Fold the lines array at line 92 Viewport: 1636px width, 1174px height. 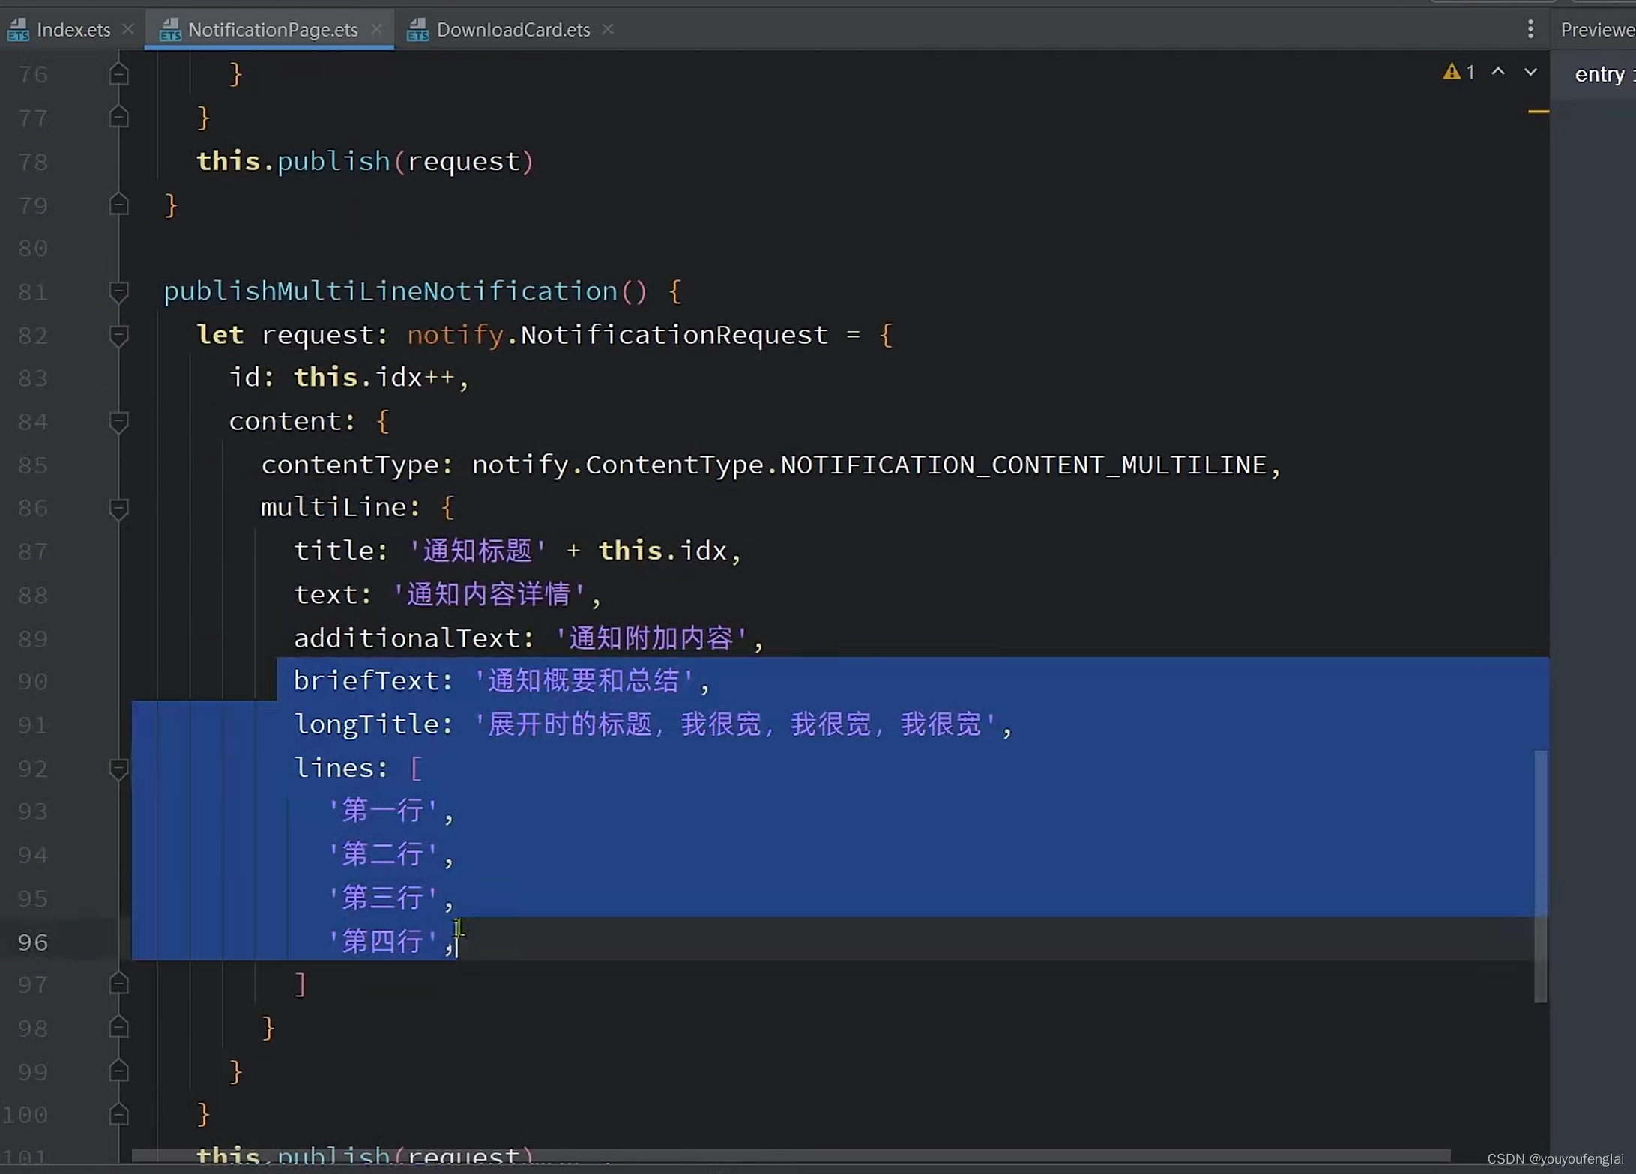(118, 769)
